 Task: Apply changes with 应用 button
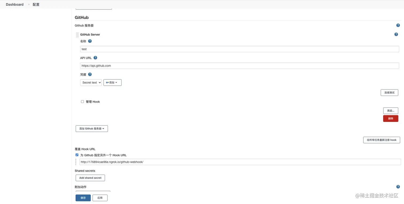[x=100, y=198]
